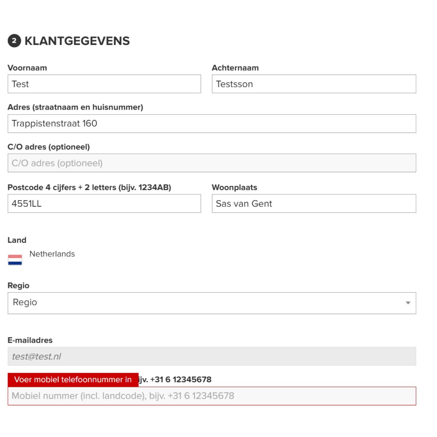The width and height of the screenshot is (437, 437).
Task: Focus the Voornaam field containing Test
Action: pyautogui.click(x=104, y=84)
